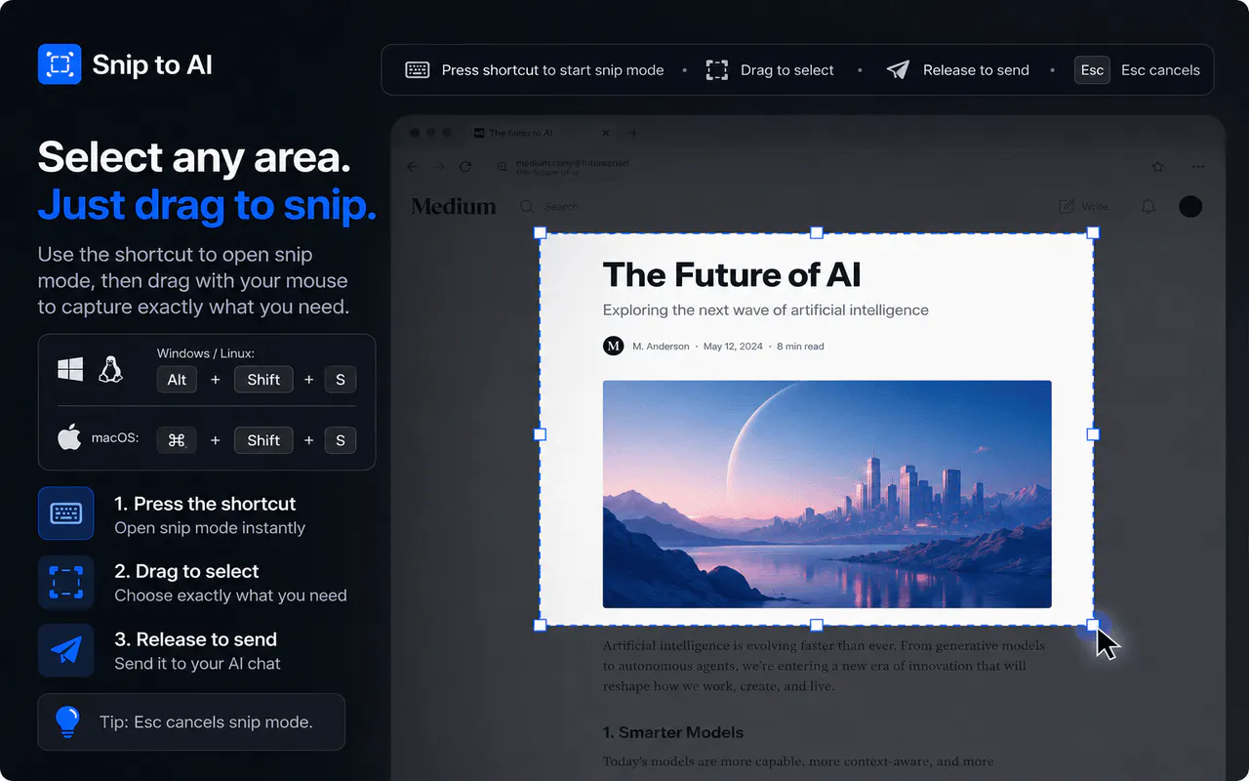
Task: Click the article title "The Future of AI"
Action: click(732, 274)
